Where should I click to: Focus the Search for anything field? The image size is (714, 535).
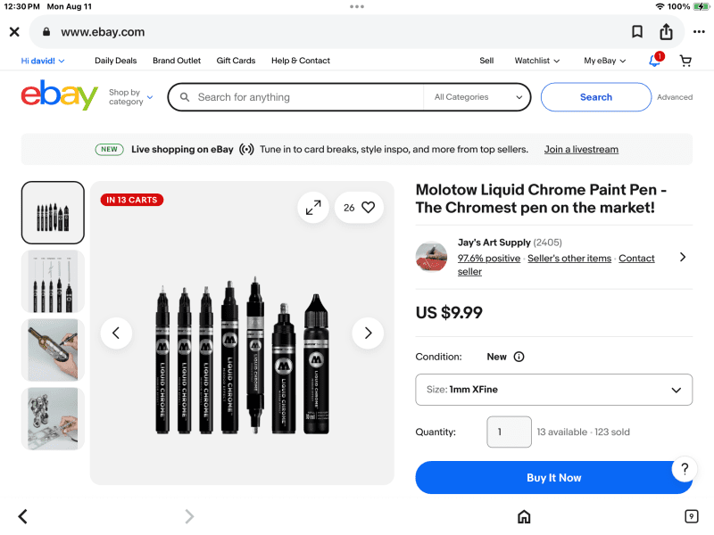pyautogui.click(x=303, y=97)
